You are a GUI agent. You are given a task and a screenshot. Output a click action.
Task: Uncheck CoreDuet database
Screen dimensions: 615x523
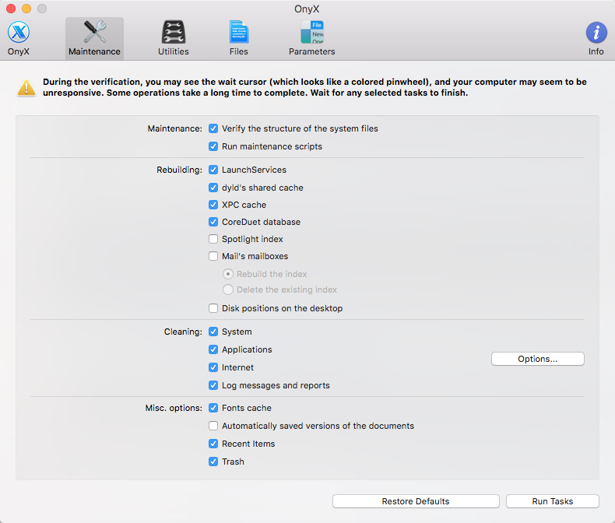point(213,222)
